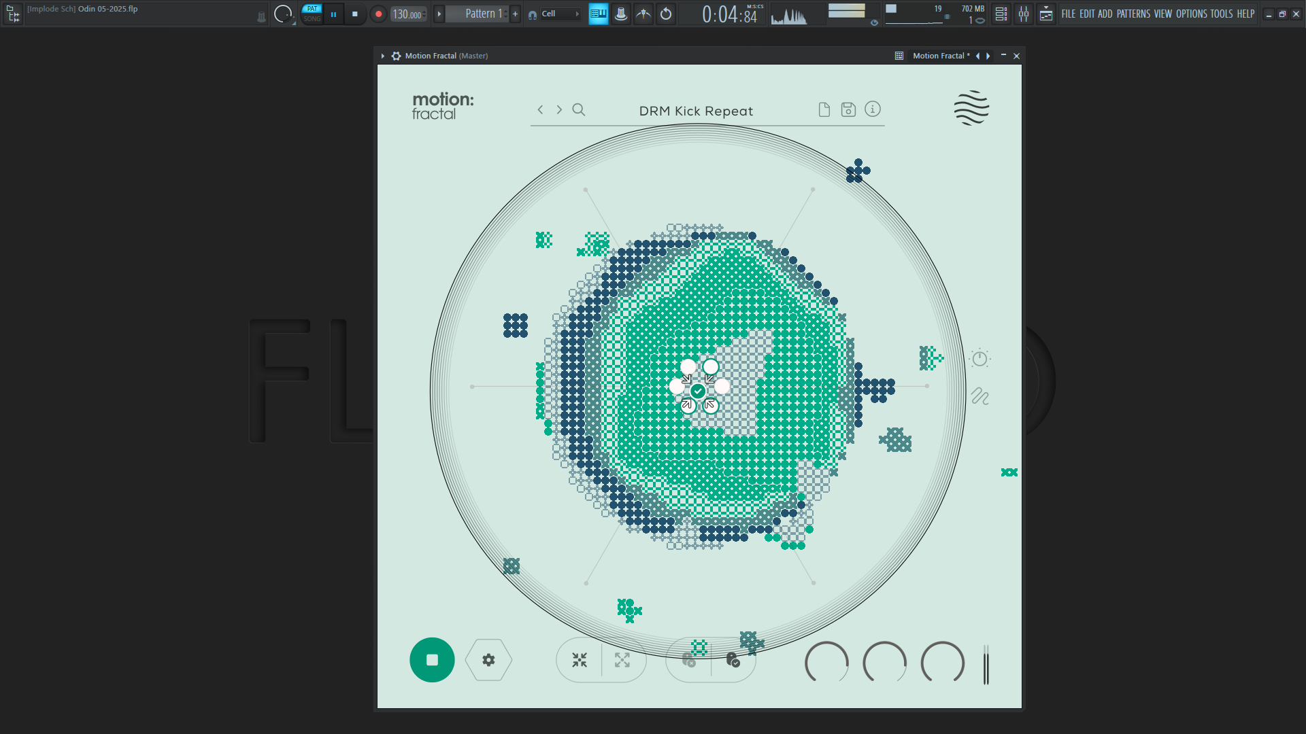
Task: Click the first round knob at bottom right
Action: click(826, 662)
